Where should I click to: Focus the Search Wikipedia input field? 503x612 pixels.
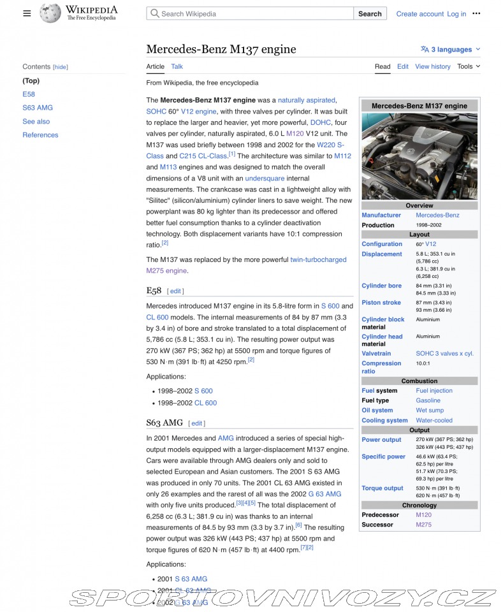pyautogui.click(x=250, y=13)
